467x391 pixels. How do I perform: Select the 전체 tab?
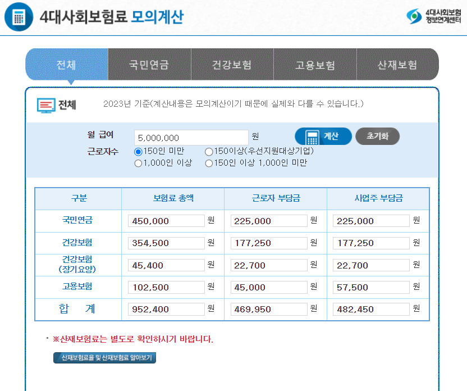(x=67, y=65)
